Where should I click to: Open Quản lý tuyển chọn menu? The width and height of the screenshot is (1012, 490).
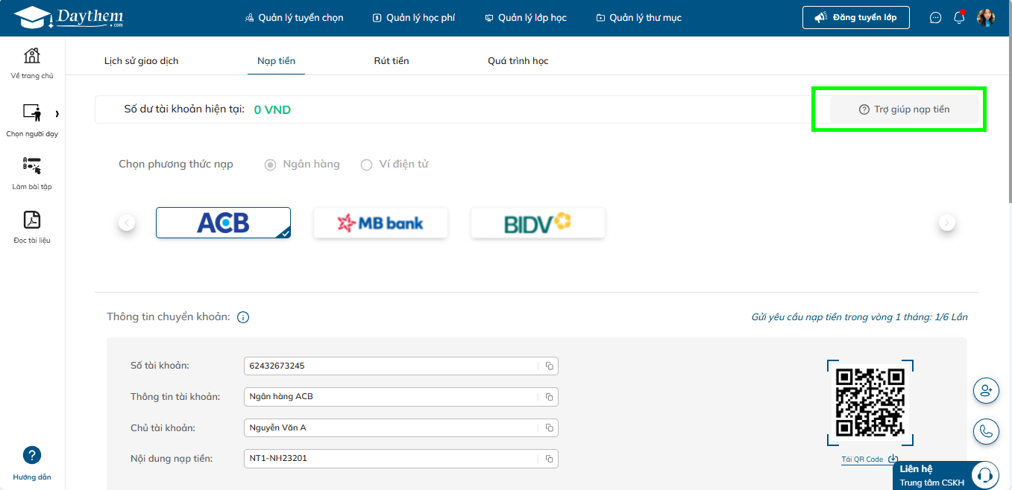(x=295, y=18)
